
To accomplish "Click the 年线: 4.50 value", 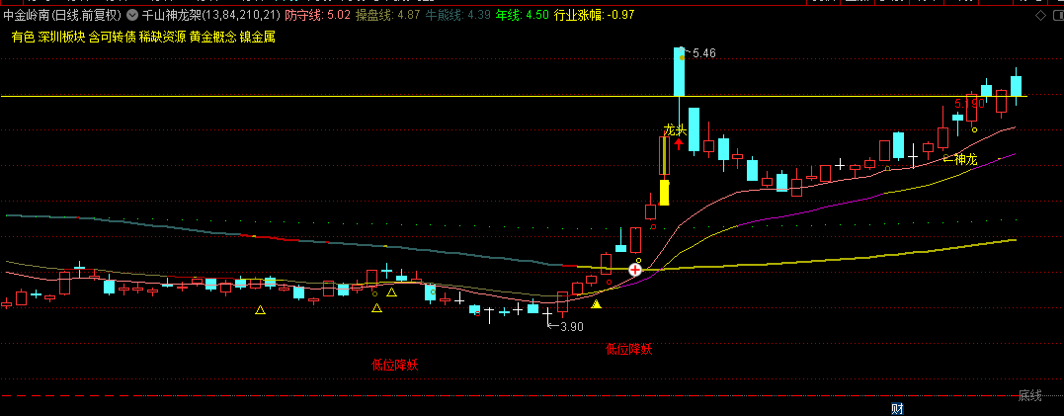I will pyautogui.click(x=522, y=15).
